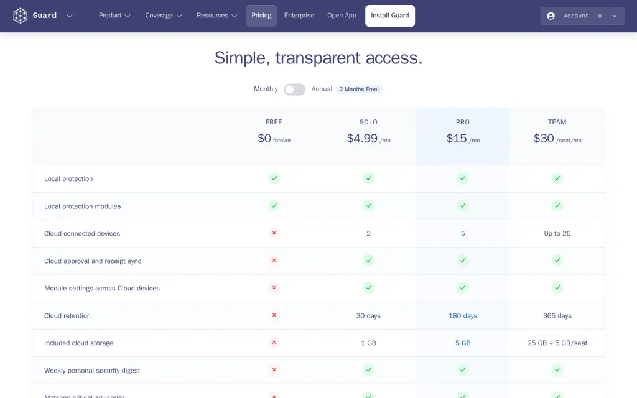Screen dimensions: 637x398
Task: Expand the chevron next to Guard brand name
Action: click(x=70, y=16)
